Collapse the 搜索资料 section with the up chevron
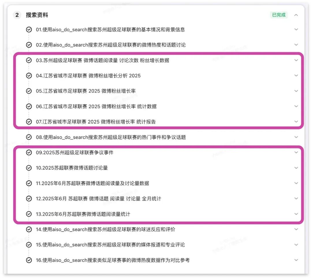Screen dimensions: 312x279 [296, 15]
